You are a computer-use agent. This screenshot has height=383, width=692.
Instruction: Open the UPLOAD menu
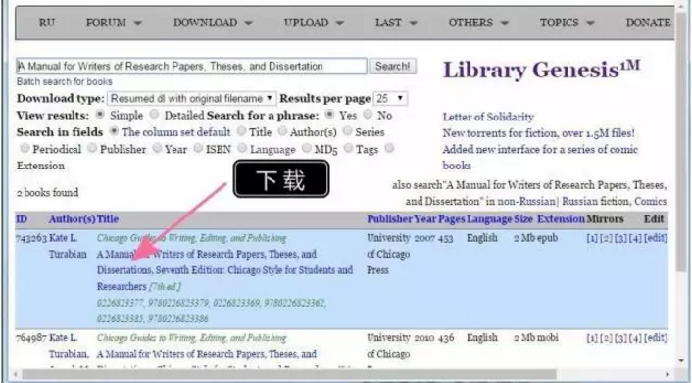[x=314, y=23]
